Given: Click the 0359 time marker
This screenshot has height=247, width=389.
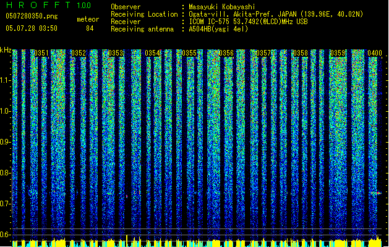Looking at the screenshot, I should point(338,53).
